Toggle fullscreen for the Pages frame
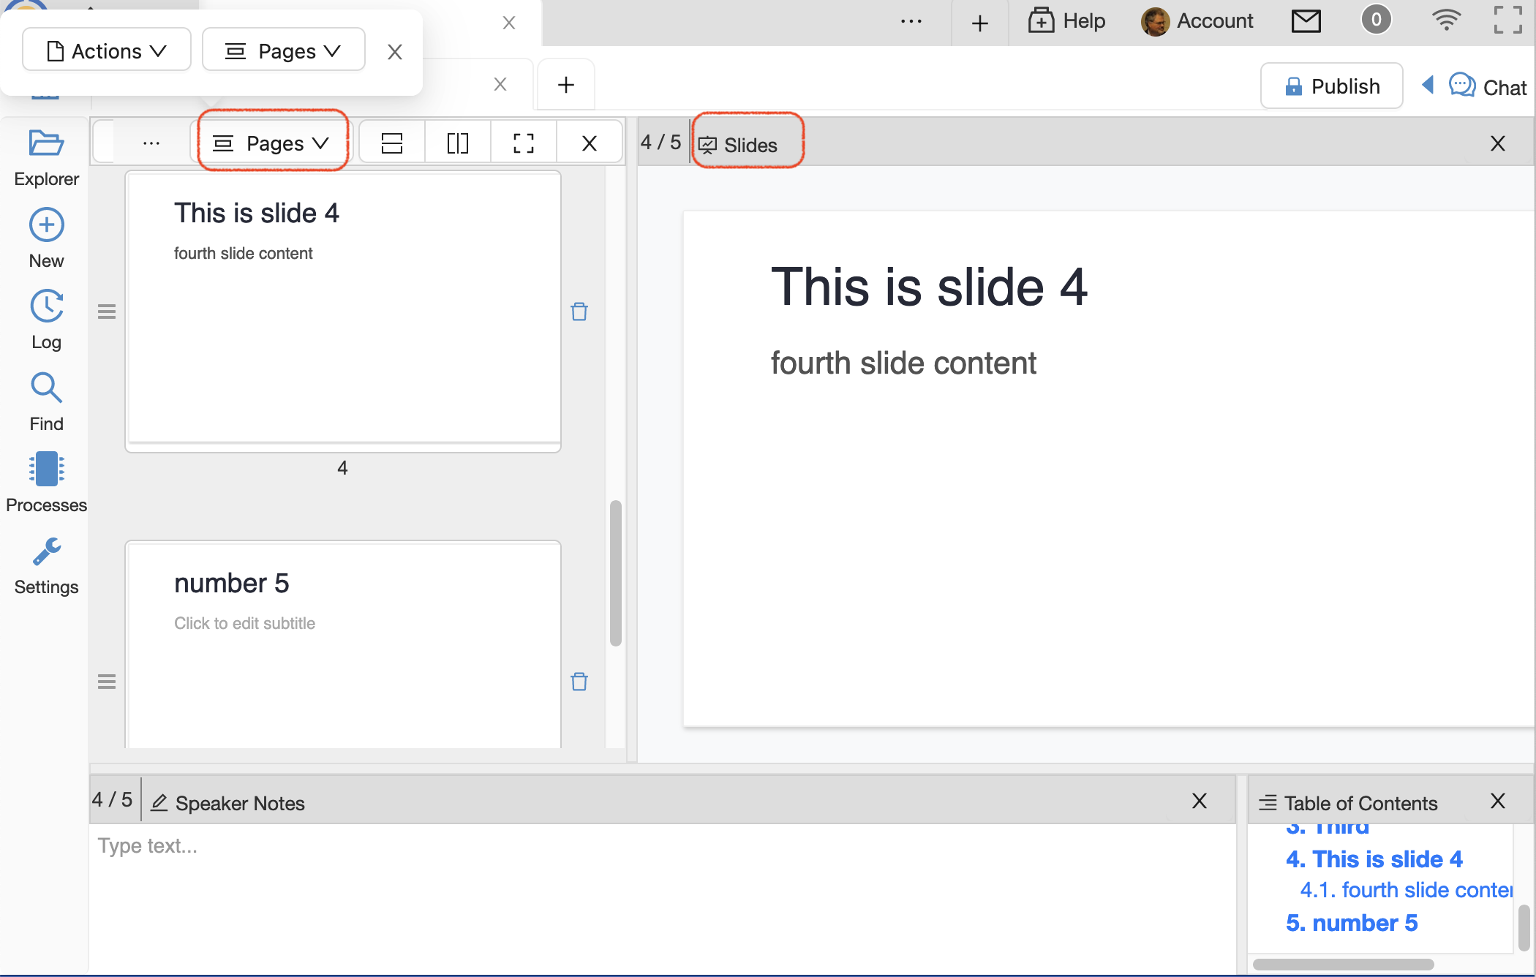The height and width of the screenshot is (977, 1536). tap(524, 143)
